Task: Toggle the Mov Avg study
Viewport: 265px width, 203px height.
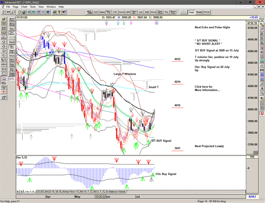Action: 12,47
